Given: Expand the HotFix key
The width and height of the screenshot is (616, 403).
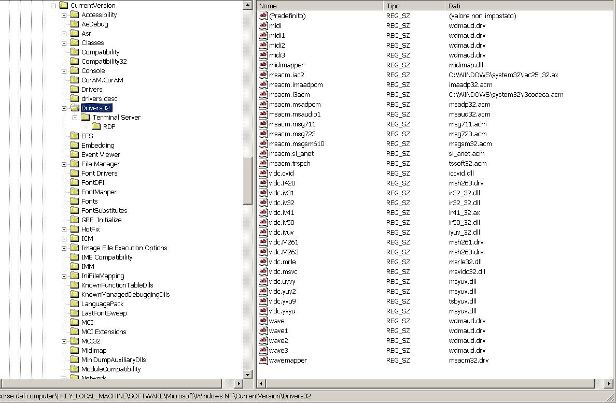Looking at the screenshot, I should [x=64, y=229].
